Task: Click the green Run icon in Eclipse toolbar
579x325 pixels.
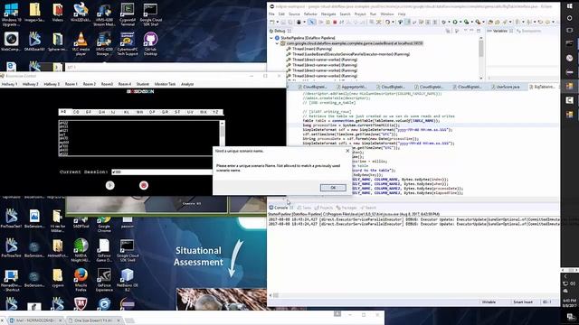Action: [455, 22]
